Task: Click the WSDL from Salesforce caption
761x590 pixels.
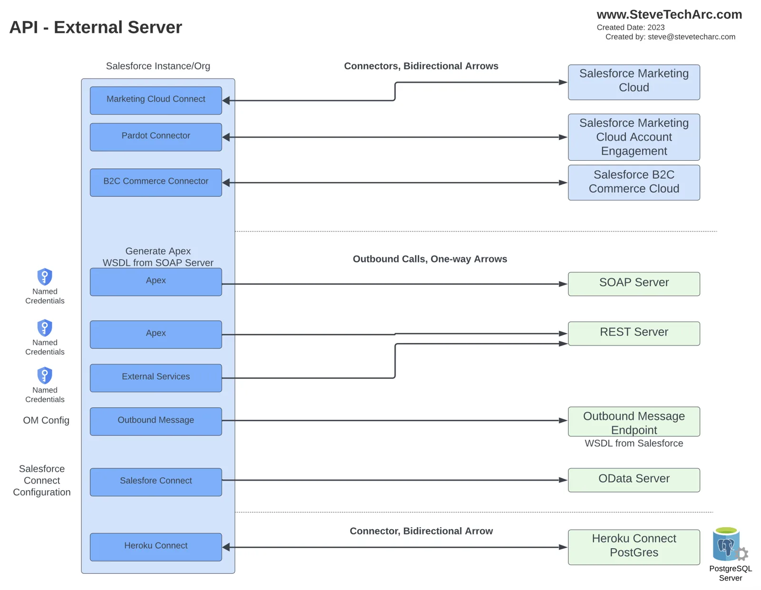Action: click(634, 444)
